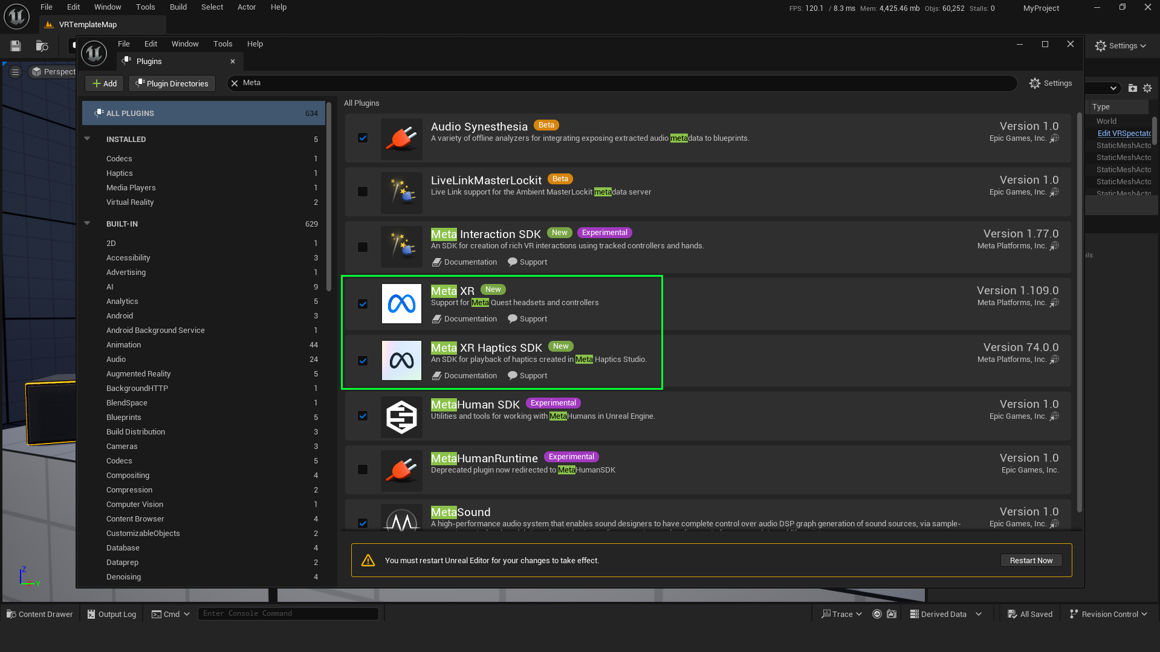Open Meta XR Documentation link

[465, 319]
